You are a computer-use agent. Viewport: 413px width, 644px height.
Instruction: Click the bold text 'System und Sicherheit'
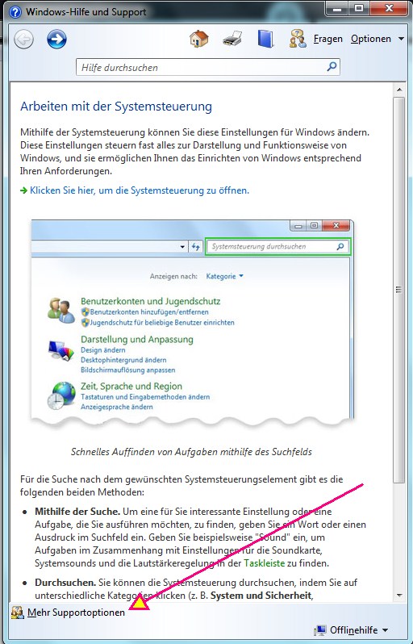point(261,595)
